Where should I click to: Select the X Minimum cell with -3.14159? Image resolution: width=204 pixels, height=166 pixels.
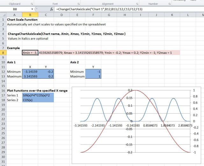30,72
